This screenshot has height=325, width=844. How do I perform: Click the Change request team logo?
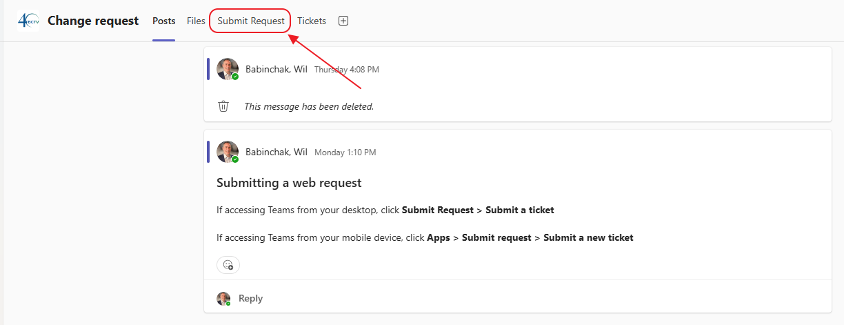click(29, 21)
